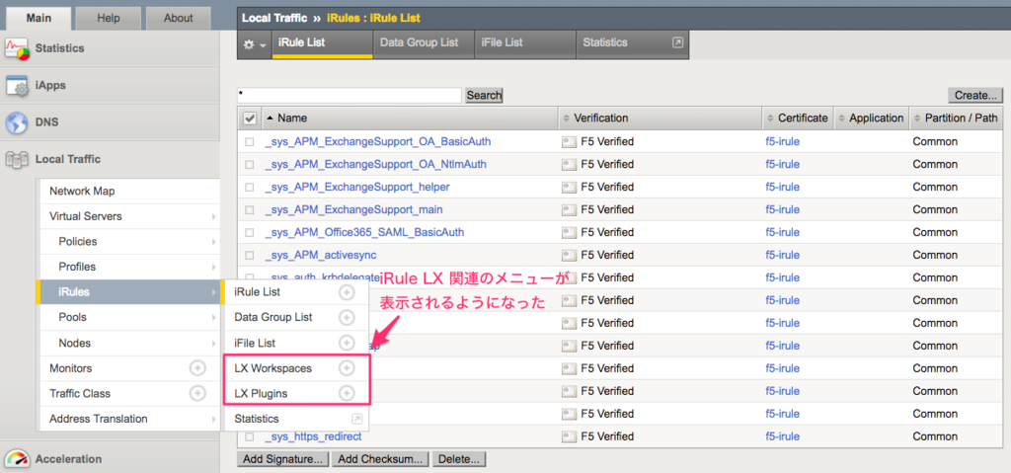Screen dimensions: 1011x473
Task: Sort the table by Verification column
Action: (661, 118)
